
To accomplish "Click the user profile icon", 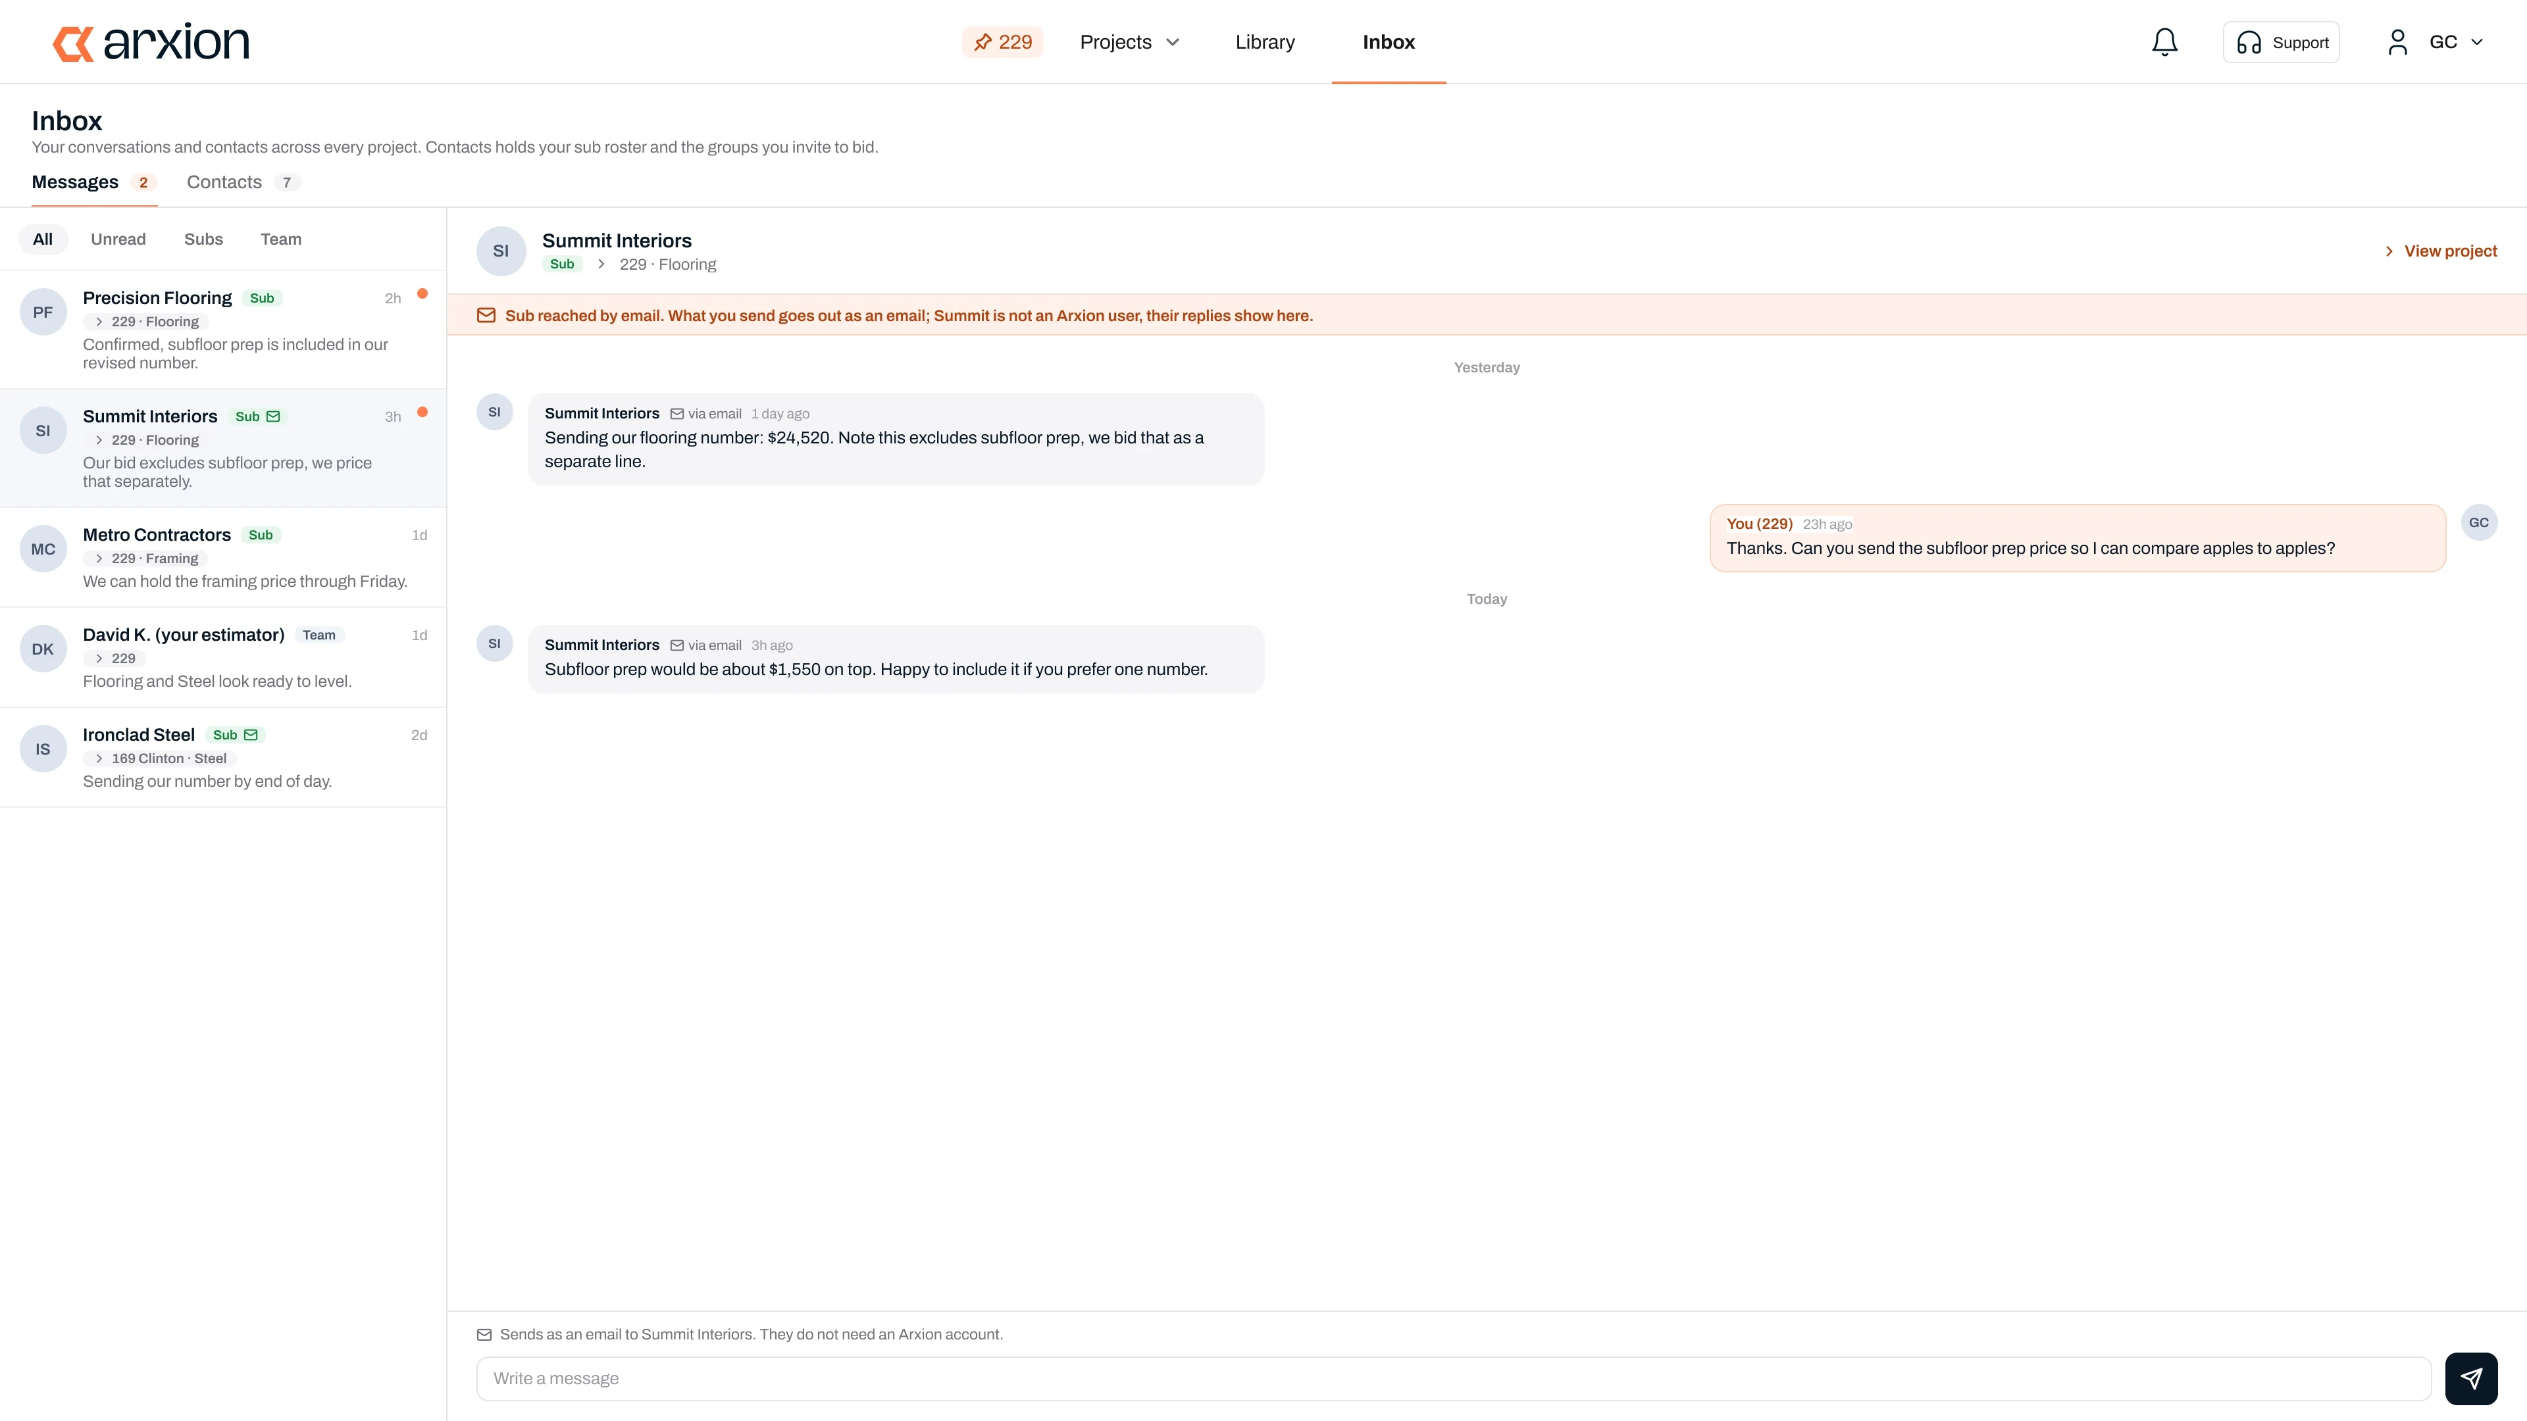I will pyautogui.click(x=2397, y=42).
